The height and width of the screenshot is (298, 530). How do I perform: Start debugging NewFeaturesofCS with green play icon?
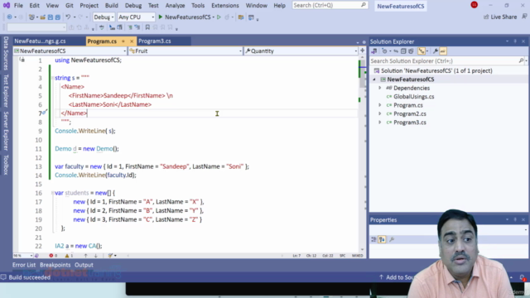pos(161,17)
